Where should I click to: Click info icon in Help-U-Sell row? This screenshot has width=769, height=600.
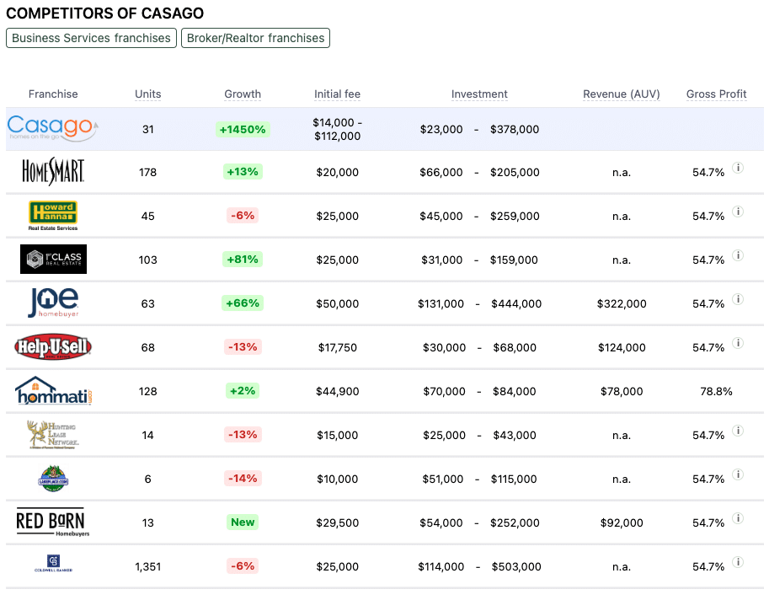(x=738, y=342)
